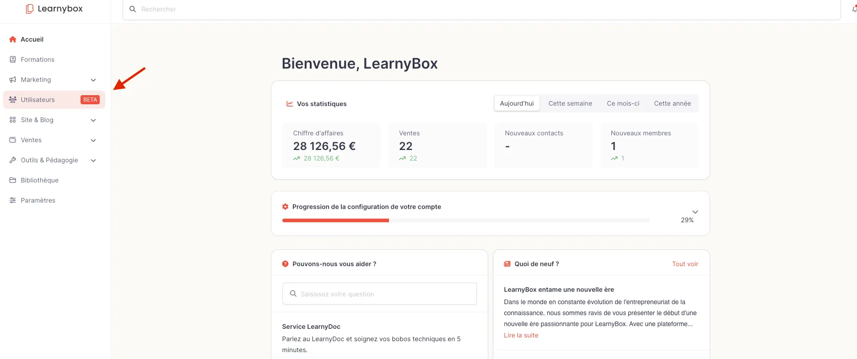Screen dimensions: 857x359
Task: Go to Accueil in the sidebar
Action: (54, 39)
